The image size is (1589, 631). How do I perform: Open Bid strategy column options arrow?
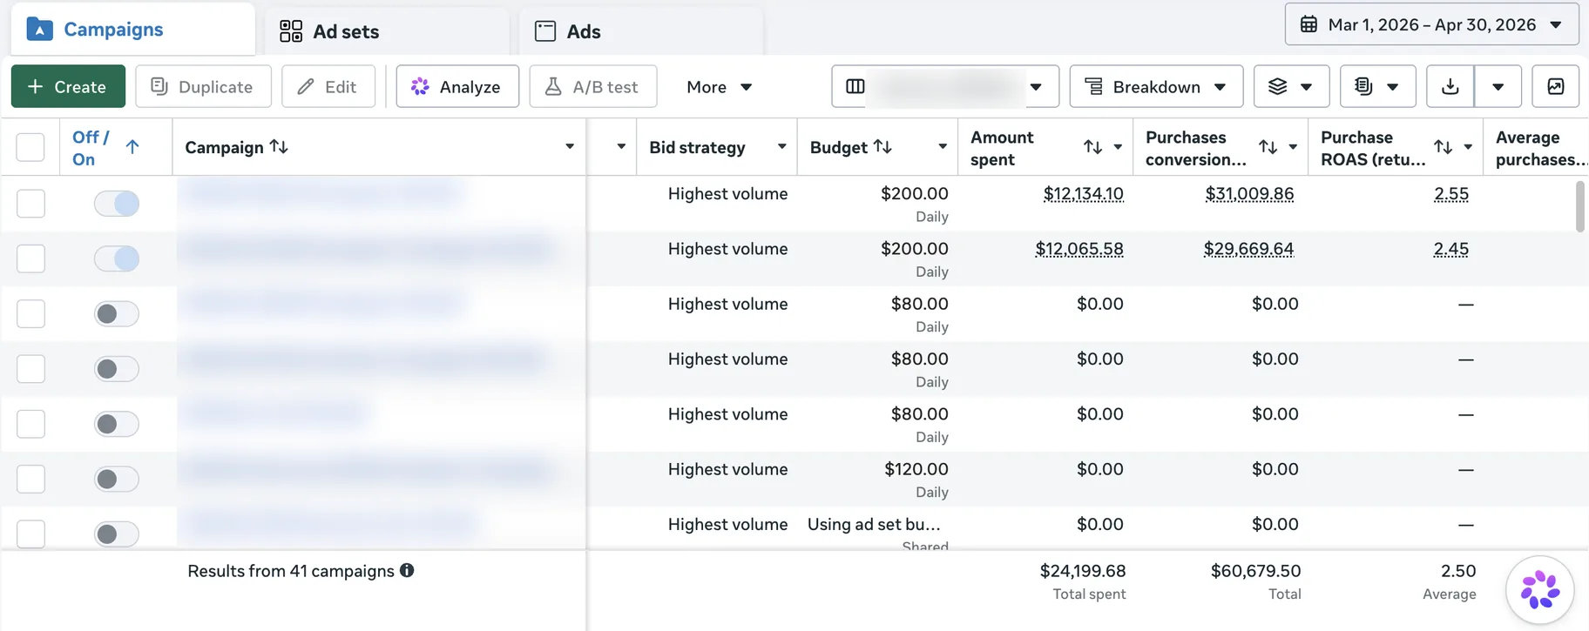tap(781, 146)
